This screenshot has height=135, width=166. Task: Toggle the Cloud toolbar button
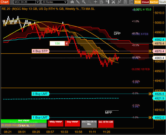tap(145, 2)
